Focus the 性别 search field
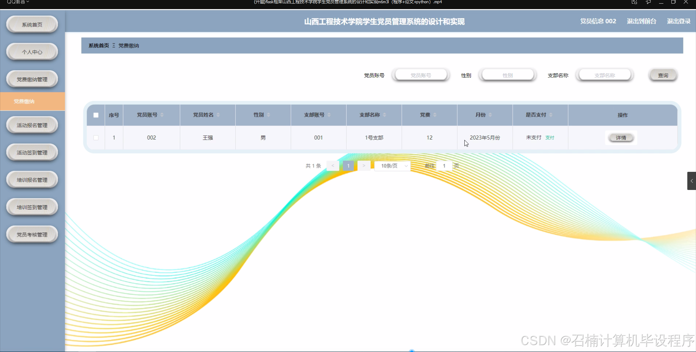The image size is (696, 352). pyautogui.click(x=507, y=75)
